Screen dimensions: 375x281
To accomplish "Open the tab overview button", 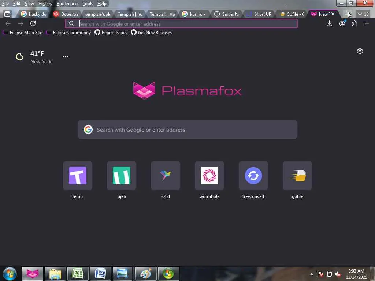I will (x=7, y=14).
